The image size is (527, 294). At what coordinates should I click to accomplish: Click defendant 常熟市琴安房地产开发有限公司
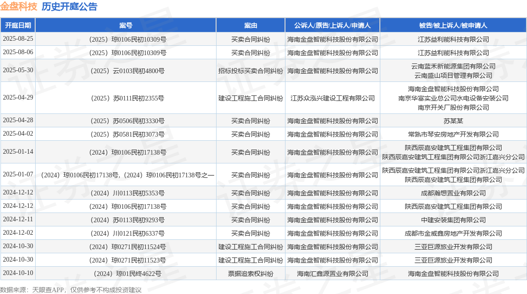453,134
